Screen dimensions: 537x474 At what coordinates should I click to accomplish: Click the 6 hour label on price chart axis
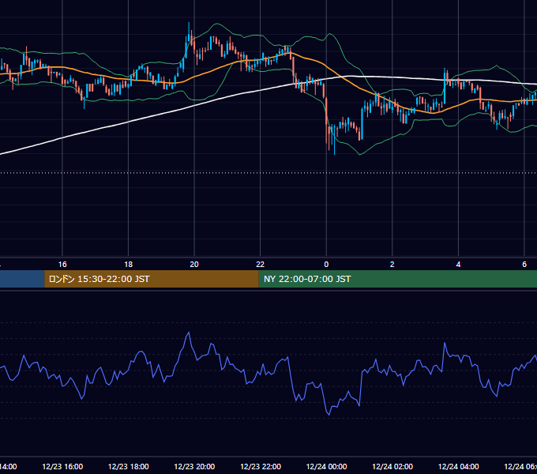pos(524,265)
